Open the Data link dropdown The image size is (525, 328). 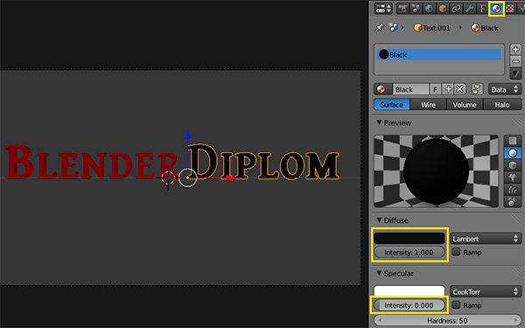[505, 89]
